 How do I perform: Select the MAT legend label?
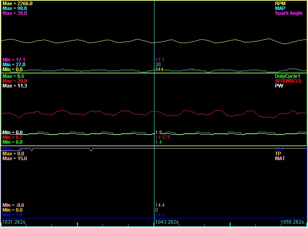pos(280,159)
